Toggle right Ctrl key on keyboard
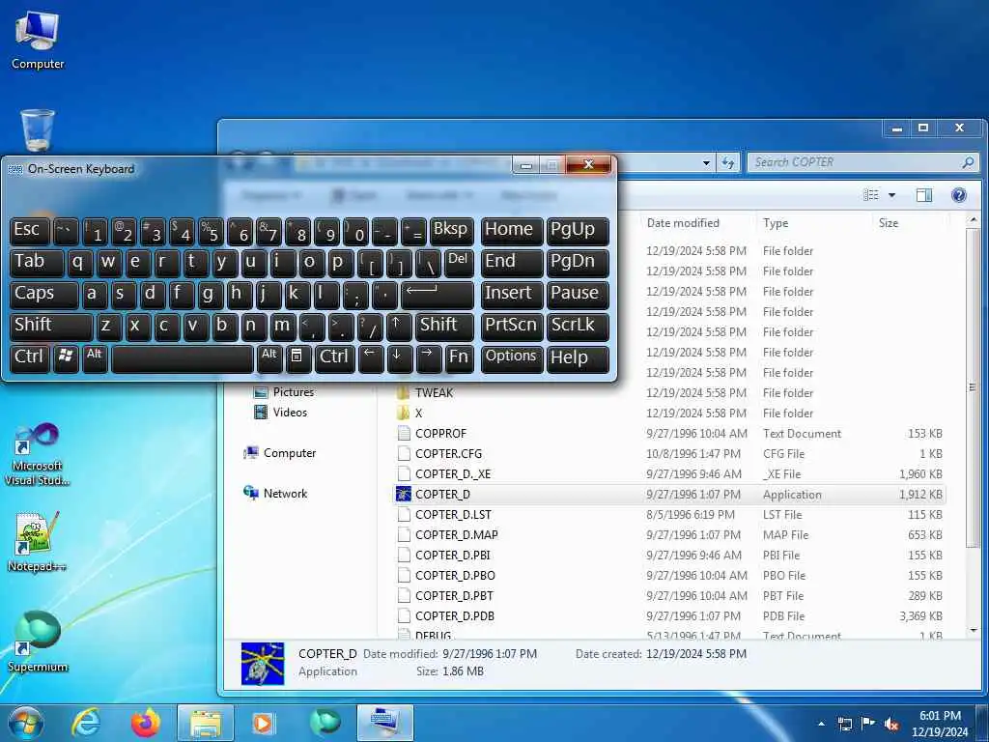This screenshot has height=742, width=989. (x=334, y=357)
